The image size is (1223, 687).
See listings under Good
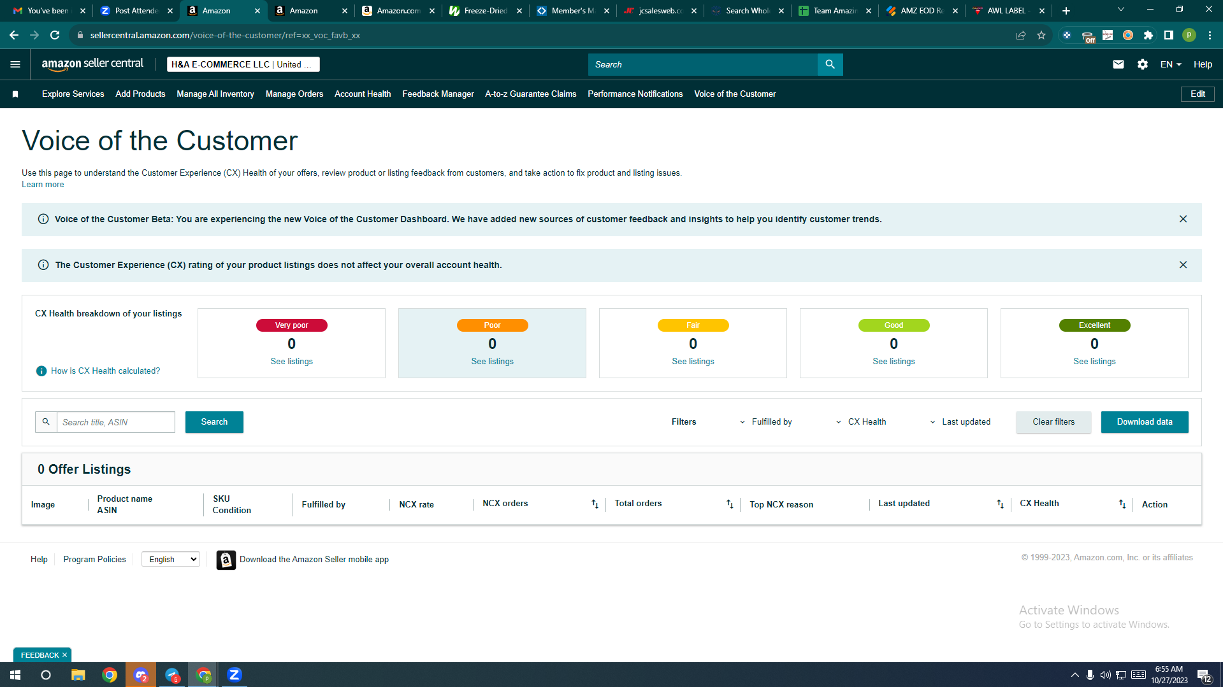tap(894, 362)
